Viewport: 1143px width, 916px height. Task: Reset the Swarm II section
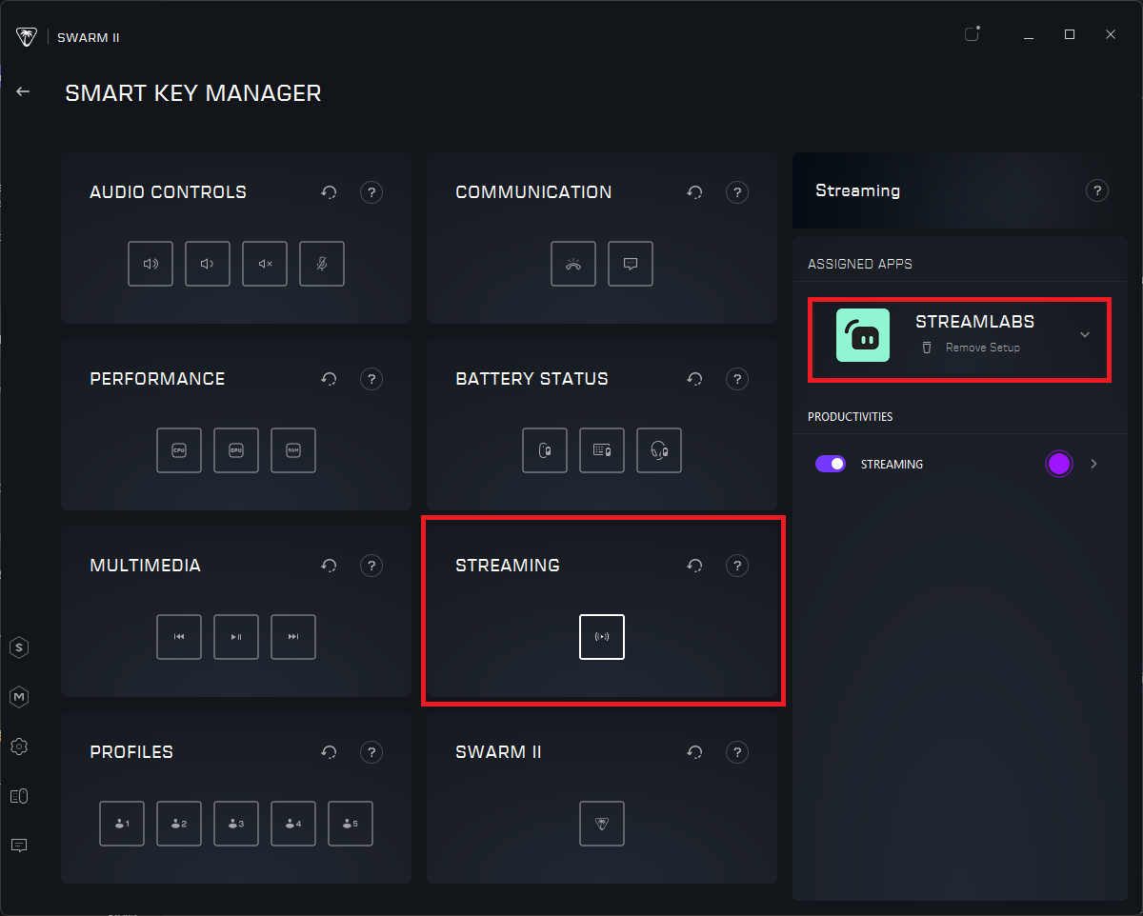694,752
